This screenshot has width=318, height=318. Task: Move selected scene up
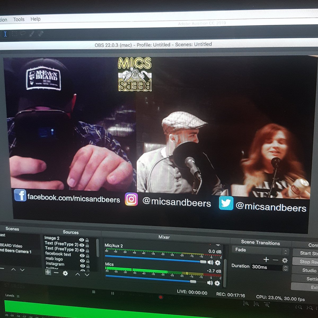tap(14, 270)
